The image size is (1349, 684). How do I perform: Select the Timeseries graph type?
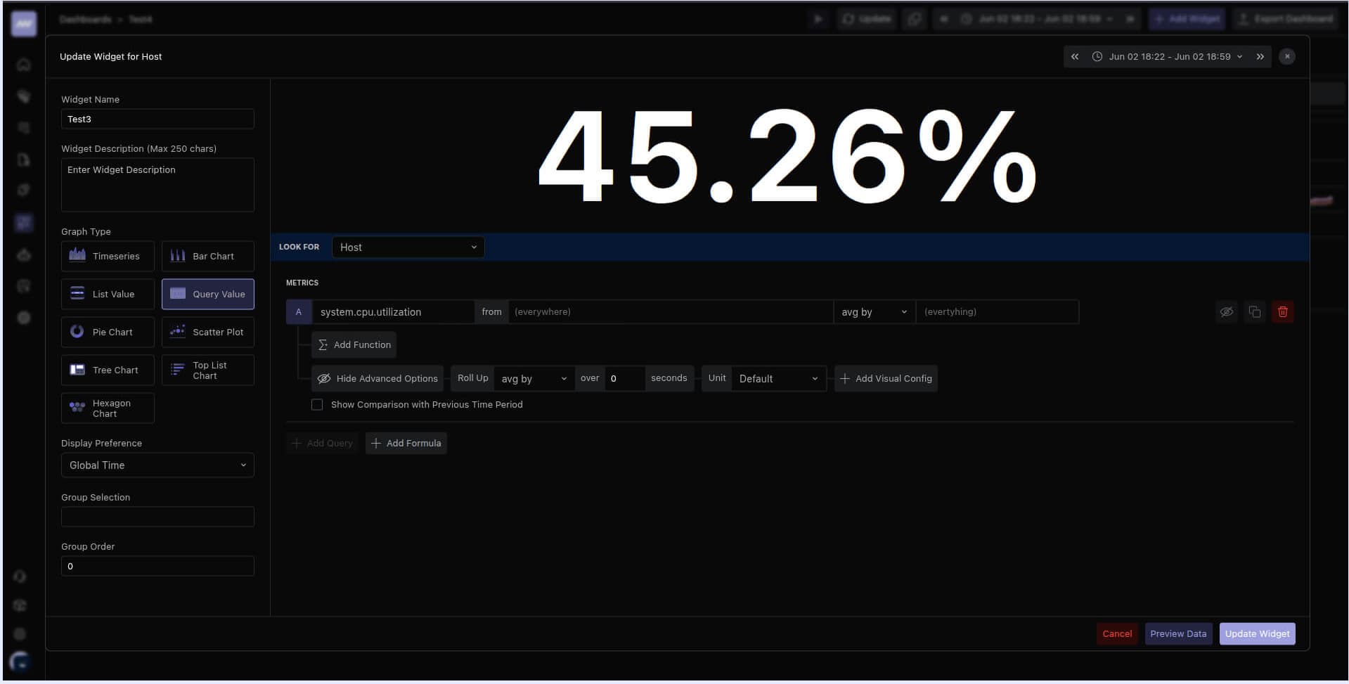[x=108, y=256]
